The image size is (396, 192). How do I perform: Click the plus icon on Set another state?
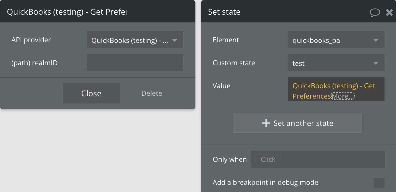click(266, 123)
